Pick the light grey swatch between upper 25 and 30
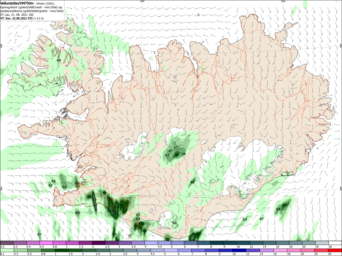Viewport: 342px width, 256px height. click(322, 243)
